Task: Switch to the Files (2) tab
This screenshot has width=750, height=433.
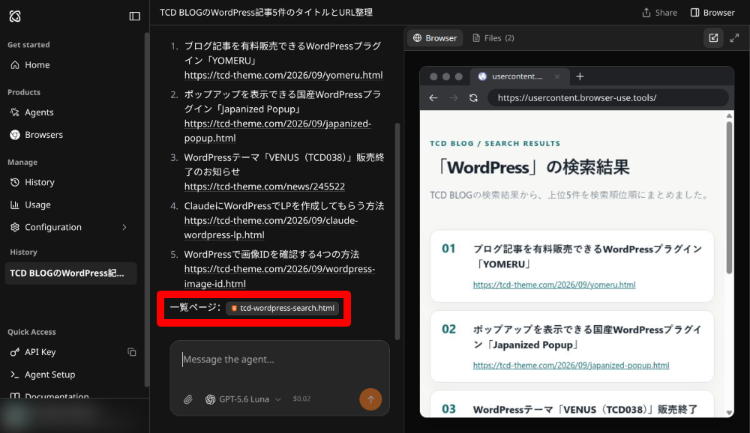Action: tap(493, 37)
